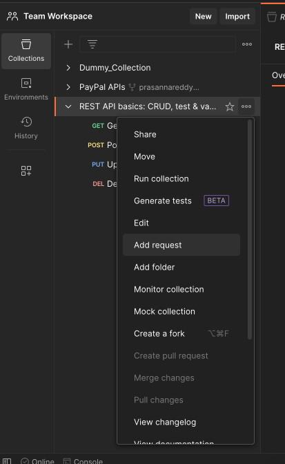
Task: Click the New button
Action: point(203,17)
